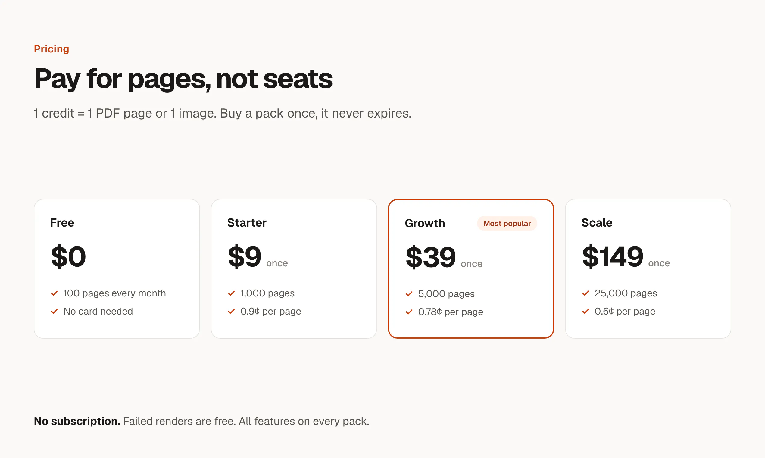Click the $39 once price
The width and height of the screenshot is (765, 458).
pos(444,257)
